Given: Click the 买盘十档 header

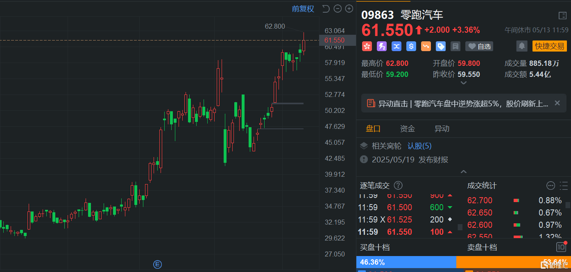Looking at the screenshot, I should coord(375,247).
